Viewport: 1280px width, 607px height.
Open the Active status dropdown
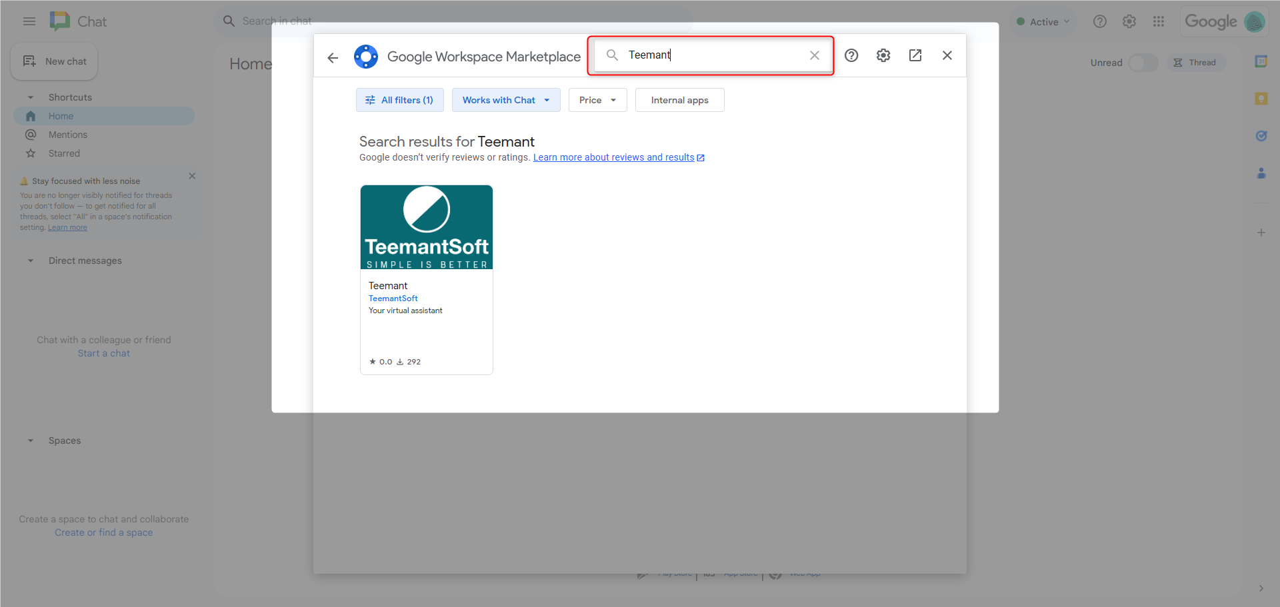pyautogui.click(x=1043, y=21)
